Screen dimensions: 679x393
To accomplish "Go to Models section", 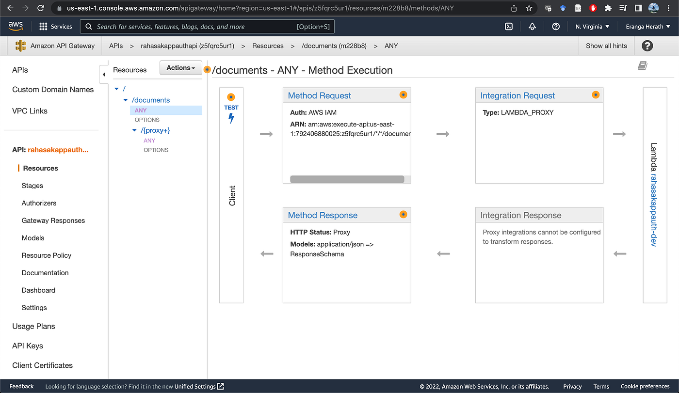I will [x=33, y=238].
